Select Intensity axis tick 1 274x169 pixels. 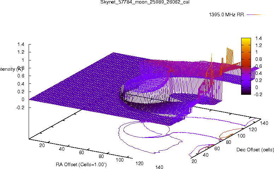(23, 60)
